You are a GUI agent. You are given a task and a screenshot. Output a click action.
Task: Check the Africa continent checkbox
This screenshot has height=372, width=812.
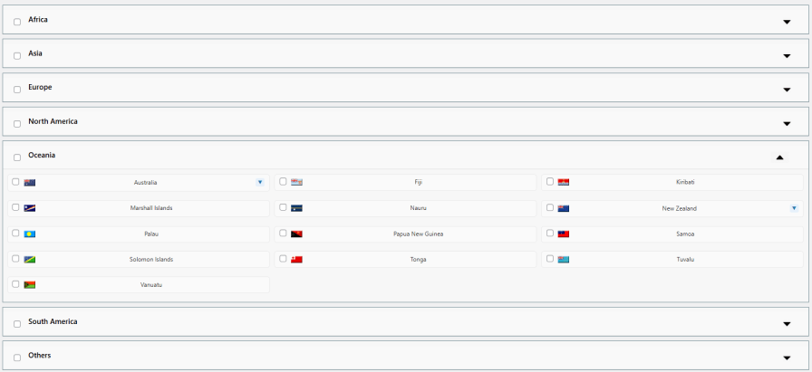point(17,22)
